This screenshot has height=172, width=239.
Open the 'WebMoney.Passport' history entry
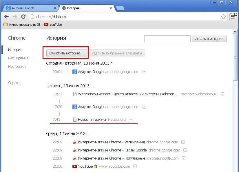tap(127, 94)
